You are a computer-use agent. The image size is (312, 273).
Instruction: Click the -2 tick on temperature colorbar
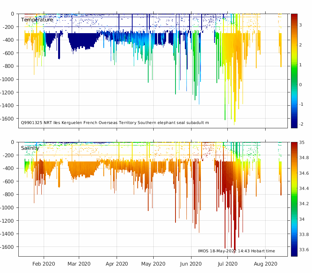(301, 124)
